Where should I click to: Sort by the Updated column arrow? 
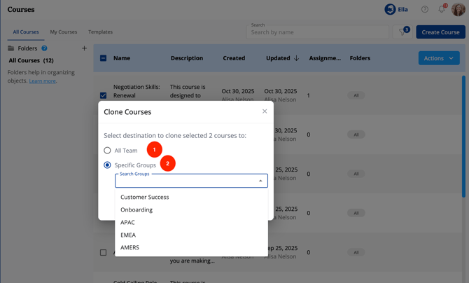296,58
